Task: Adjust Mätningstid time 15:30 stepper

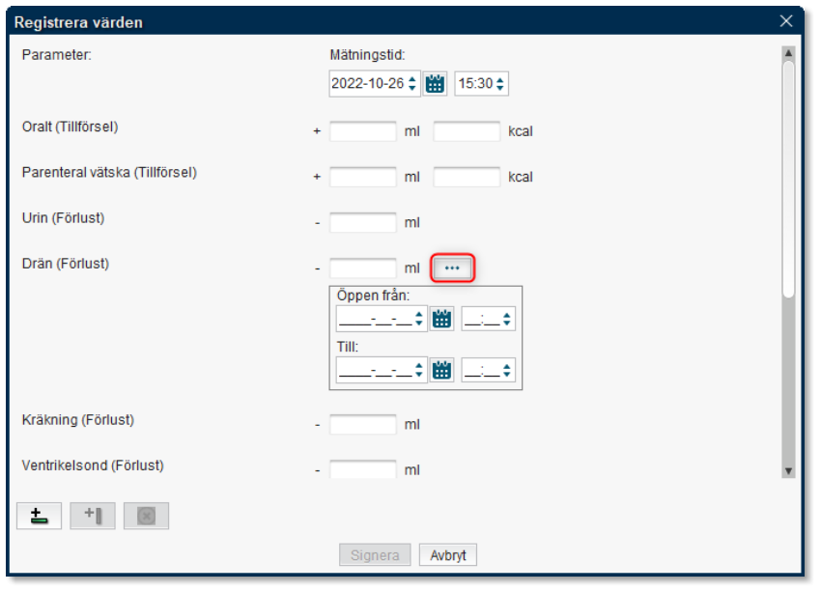Action: click(x=500, y=84)
